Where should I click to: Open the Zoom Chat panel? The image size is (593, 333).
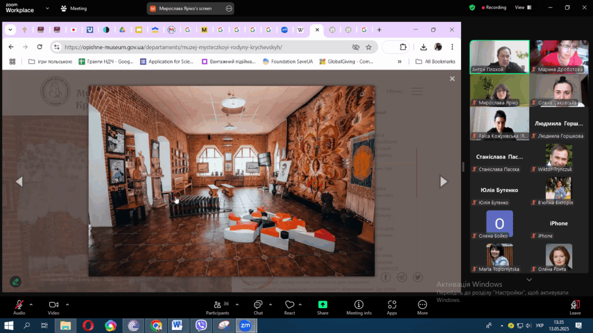(258, 306)
